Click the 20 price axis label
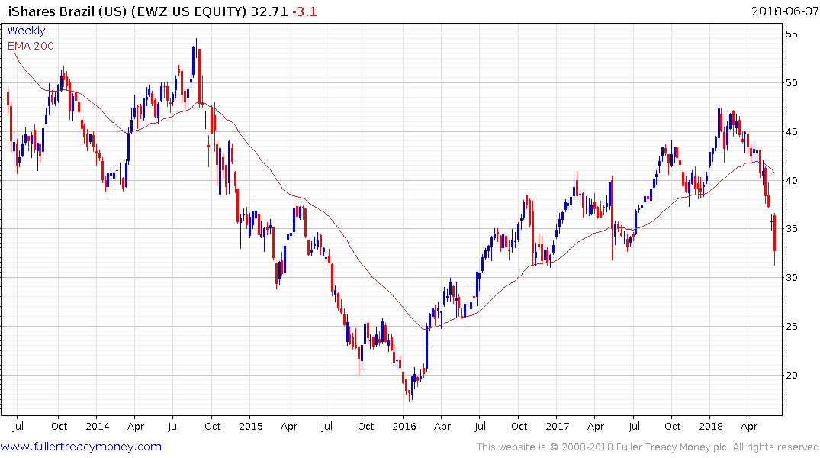Screen dimensions: 820x458 (x=792, y=375)
